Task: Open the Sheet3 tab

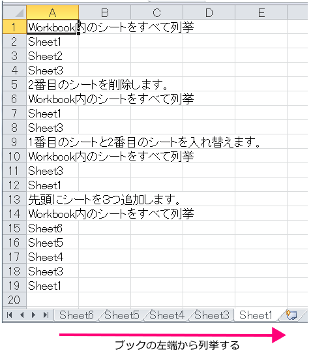Action: pos(212,315)
